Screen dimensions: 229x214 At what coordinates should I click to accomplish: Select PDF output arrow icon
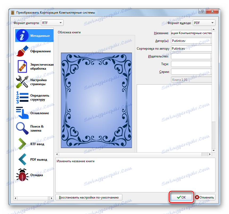pyautogui.click(x=22, y=159)
